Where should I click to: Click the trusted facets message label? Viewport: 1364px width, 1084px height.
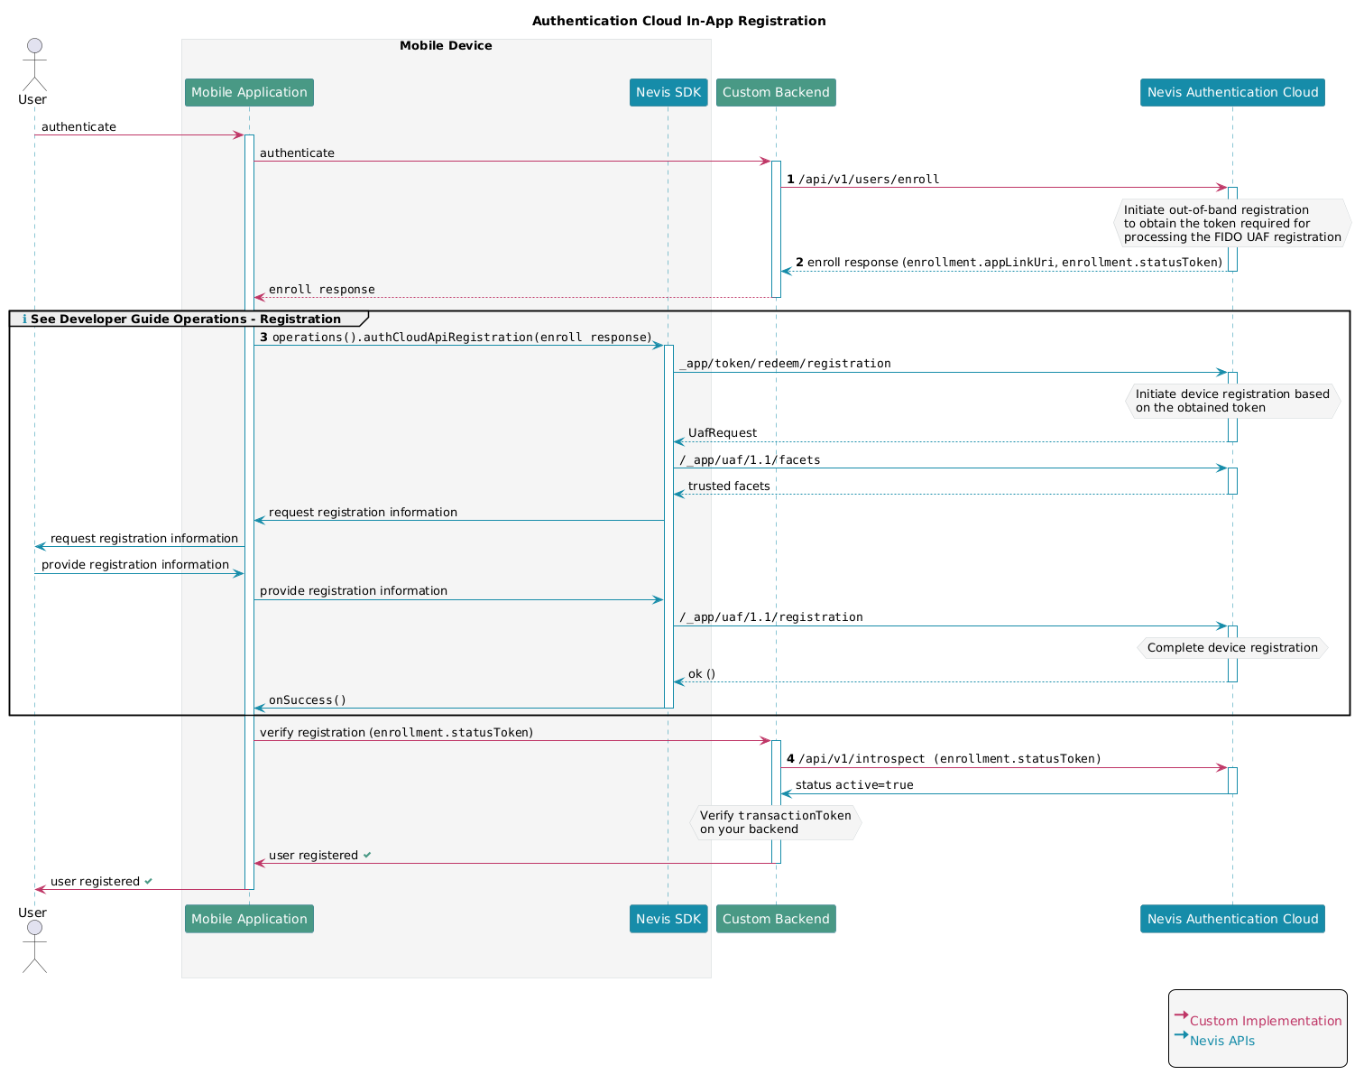[729, 486]
